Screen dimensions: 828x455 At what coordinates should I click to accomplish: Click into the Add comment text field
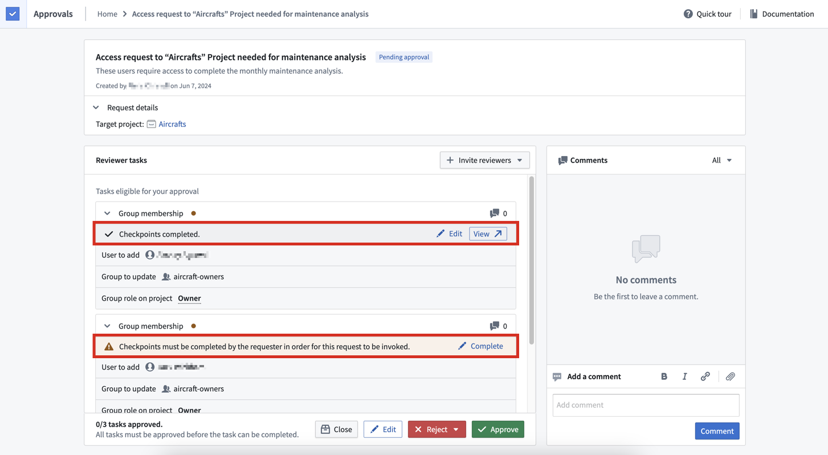(646, 405)
